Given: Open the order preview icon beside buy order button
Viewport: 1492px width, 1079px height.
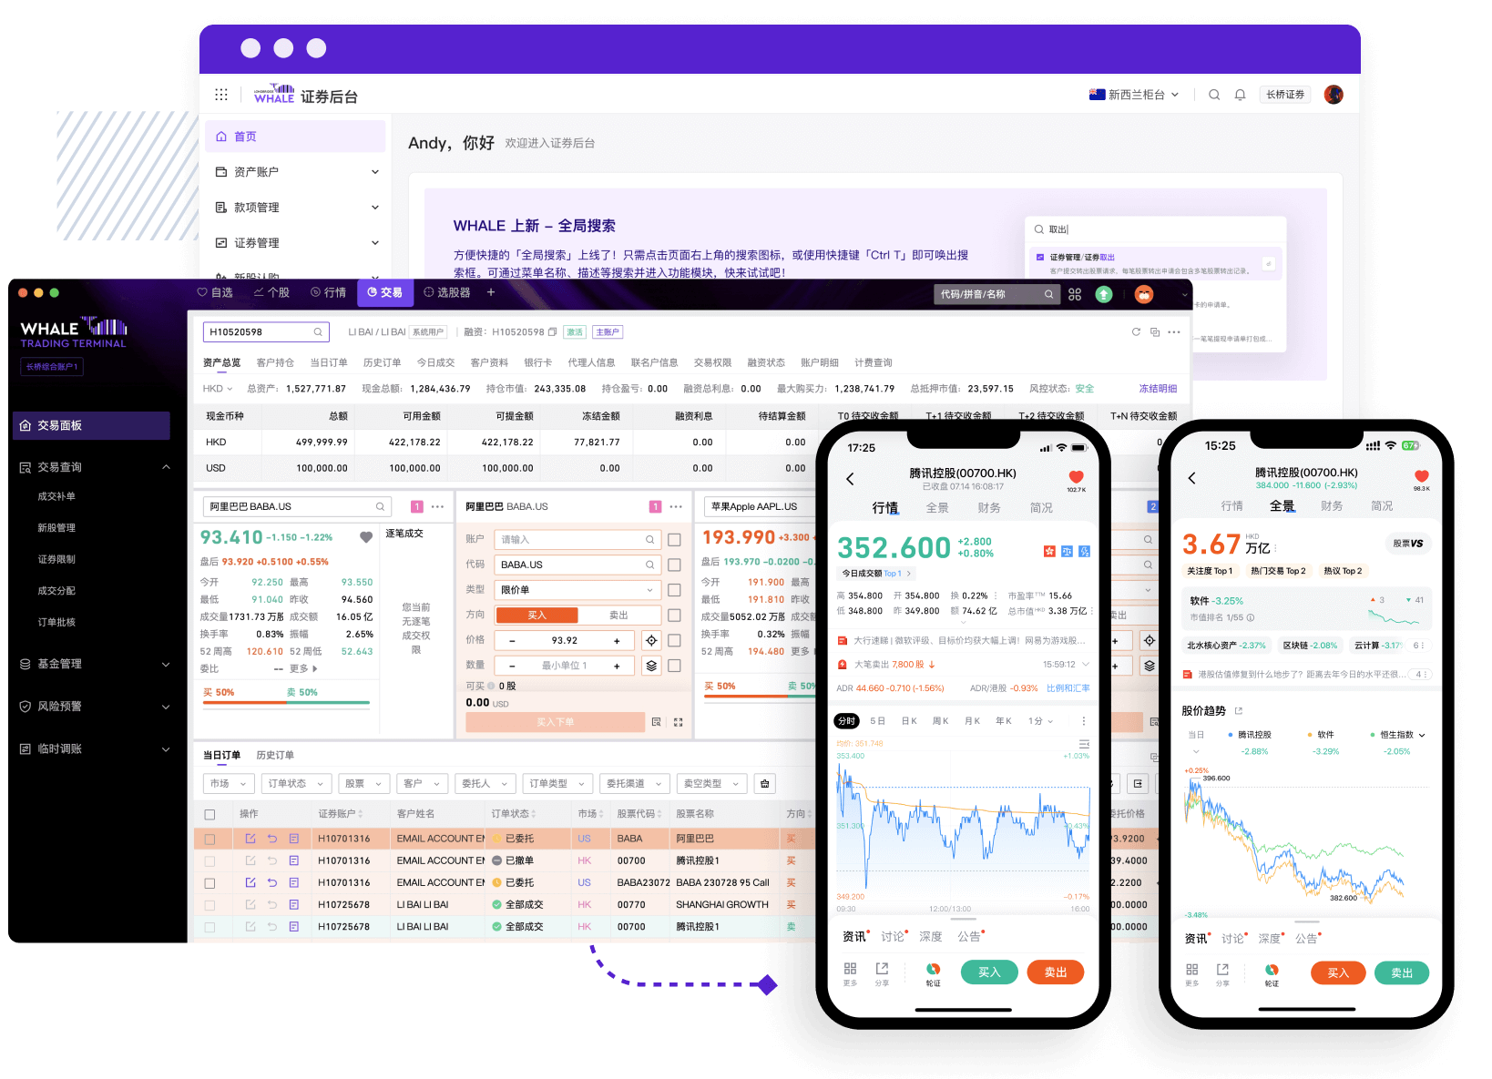Looking at the screenshot, I should coord(656,722).
